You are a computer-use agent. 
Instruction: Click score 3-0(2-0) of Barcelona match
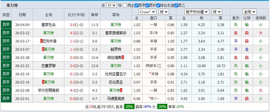pos(76,66)
